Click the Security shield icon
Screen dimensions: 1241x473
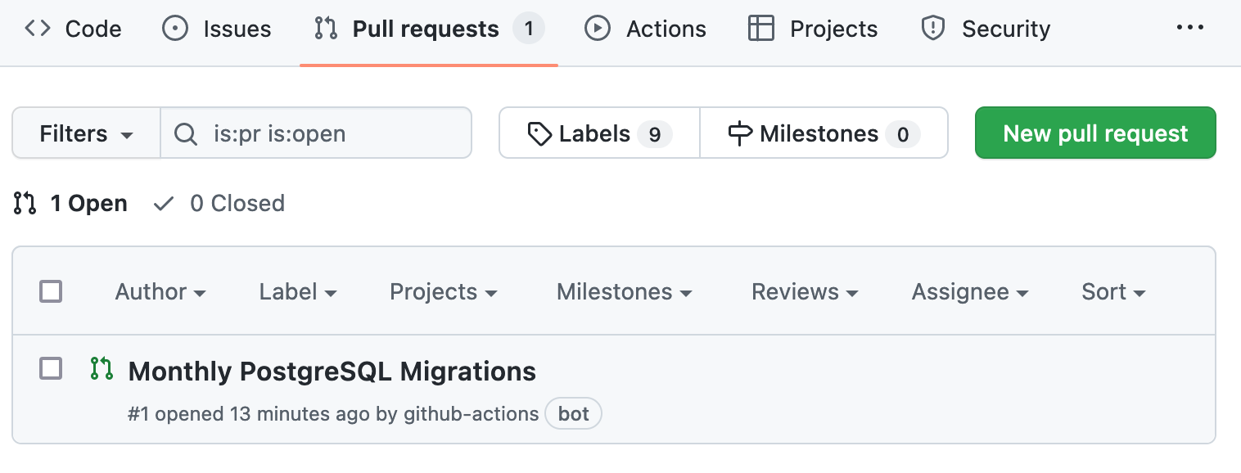tap(933, 29)
